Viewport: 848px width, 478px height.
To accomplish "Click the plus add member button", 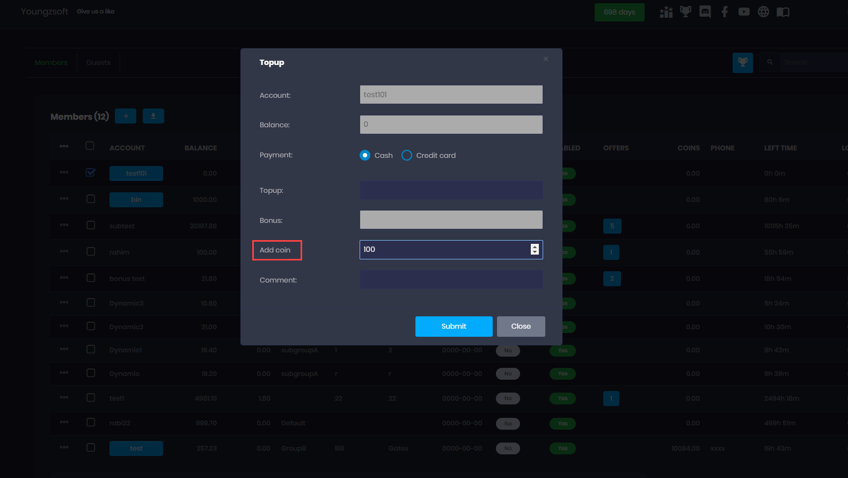I will tap(126, 116).
